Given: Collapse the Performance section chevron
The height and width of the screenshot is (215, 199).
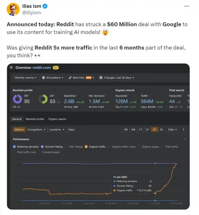Looking at the screenshot, I should click(185, 139).
